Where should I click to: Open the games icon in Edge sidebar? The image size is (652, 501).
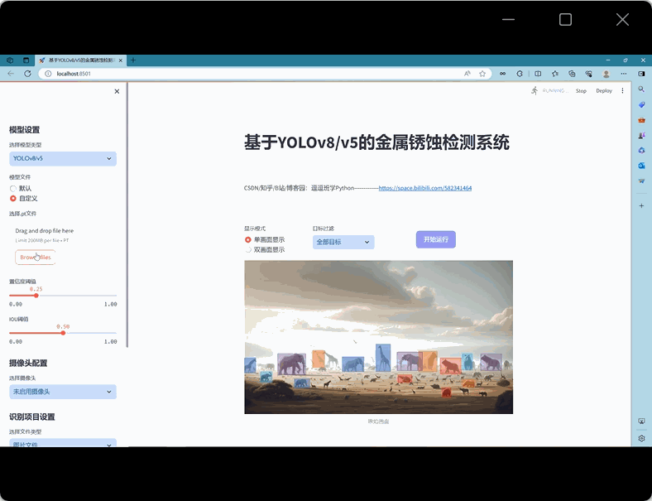(641, 135)
